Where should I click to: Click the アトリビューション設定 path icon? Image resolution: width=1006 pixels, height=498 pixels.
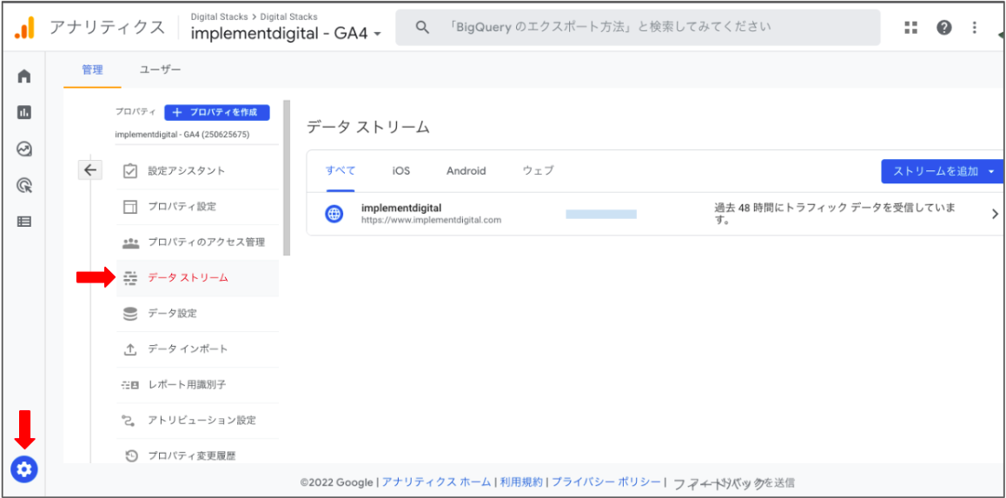(x=130, y=421)
